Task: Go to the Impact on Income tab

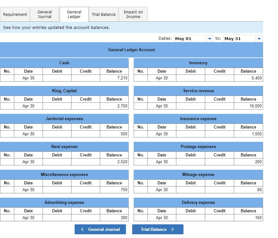Action: pos(133,14)
